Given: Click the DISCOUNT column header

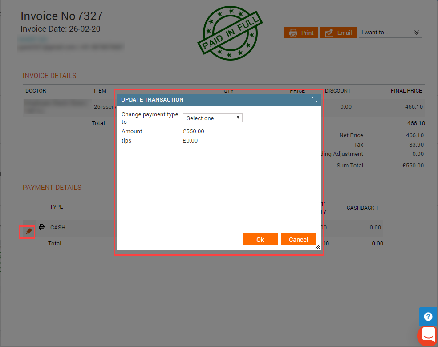Looking at the screenshot, I should [338, 90].
